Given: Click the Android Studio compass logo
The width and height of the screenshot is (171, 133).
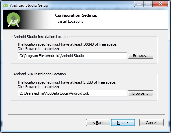Looking at the screenshot, I should (x=13, y=20).
